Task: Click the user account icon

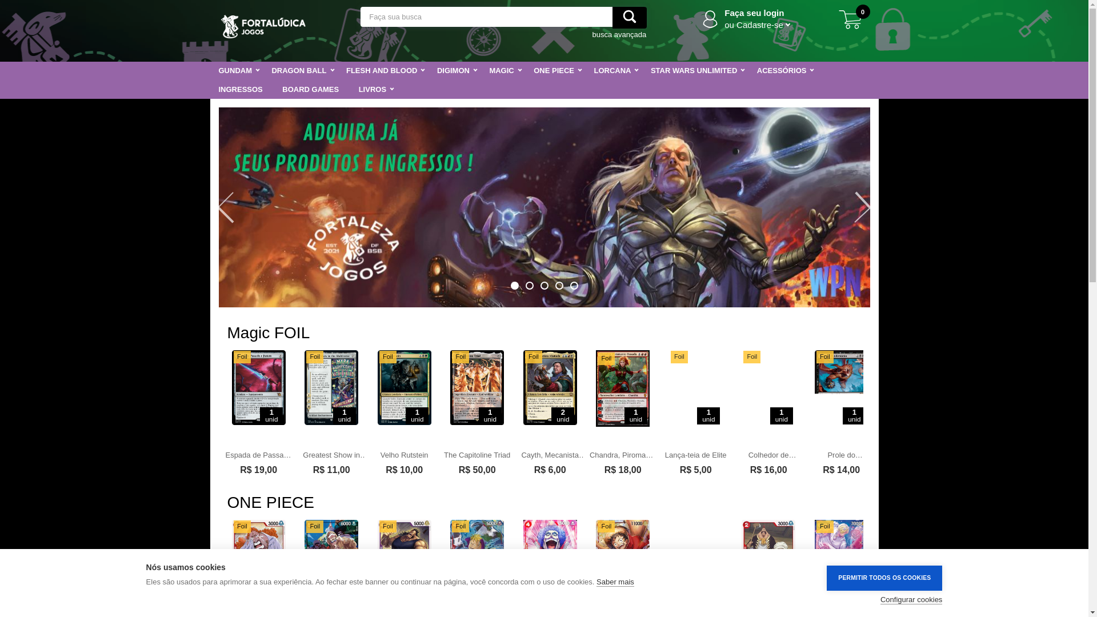Action: pos(710,19)
